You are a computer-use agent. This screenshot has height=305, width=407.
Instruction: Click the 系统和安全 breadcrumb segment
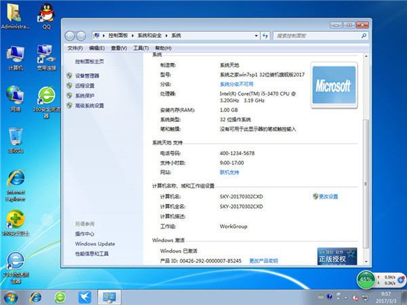(149, 35)
